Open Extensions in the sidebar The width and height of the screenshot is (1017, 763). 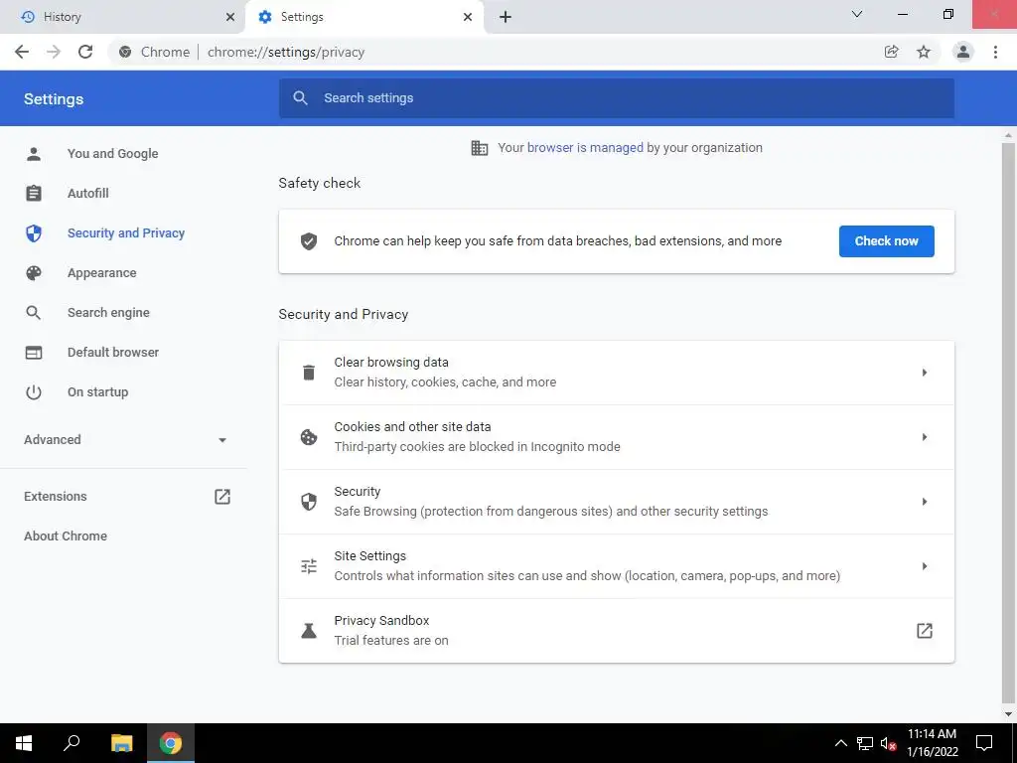click(x=56, y=497)
